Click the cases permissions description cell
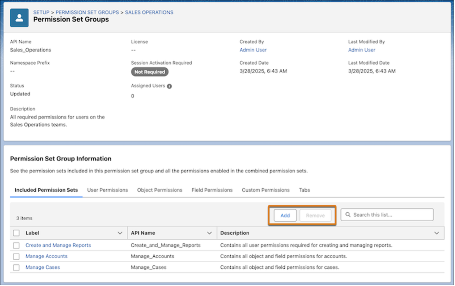 (x=280, y=268)
